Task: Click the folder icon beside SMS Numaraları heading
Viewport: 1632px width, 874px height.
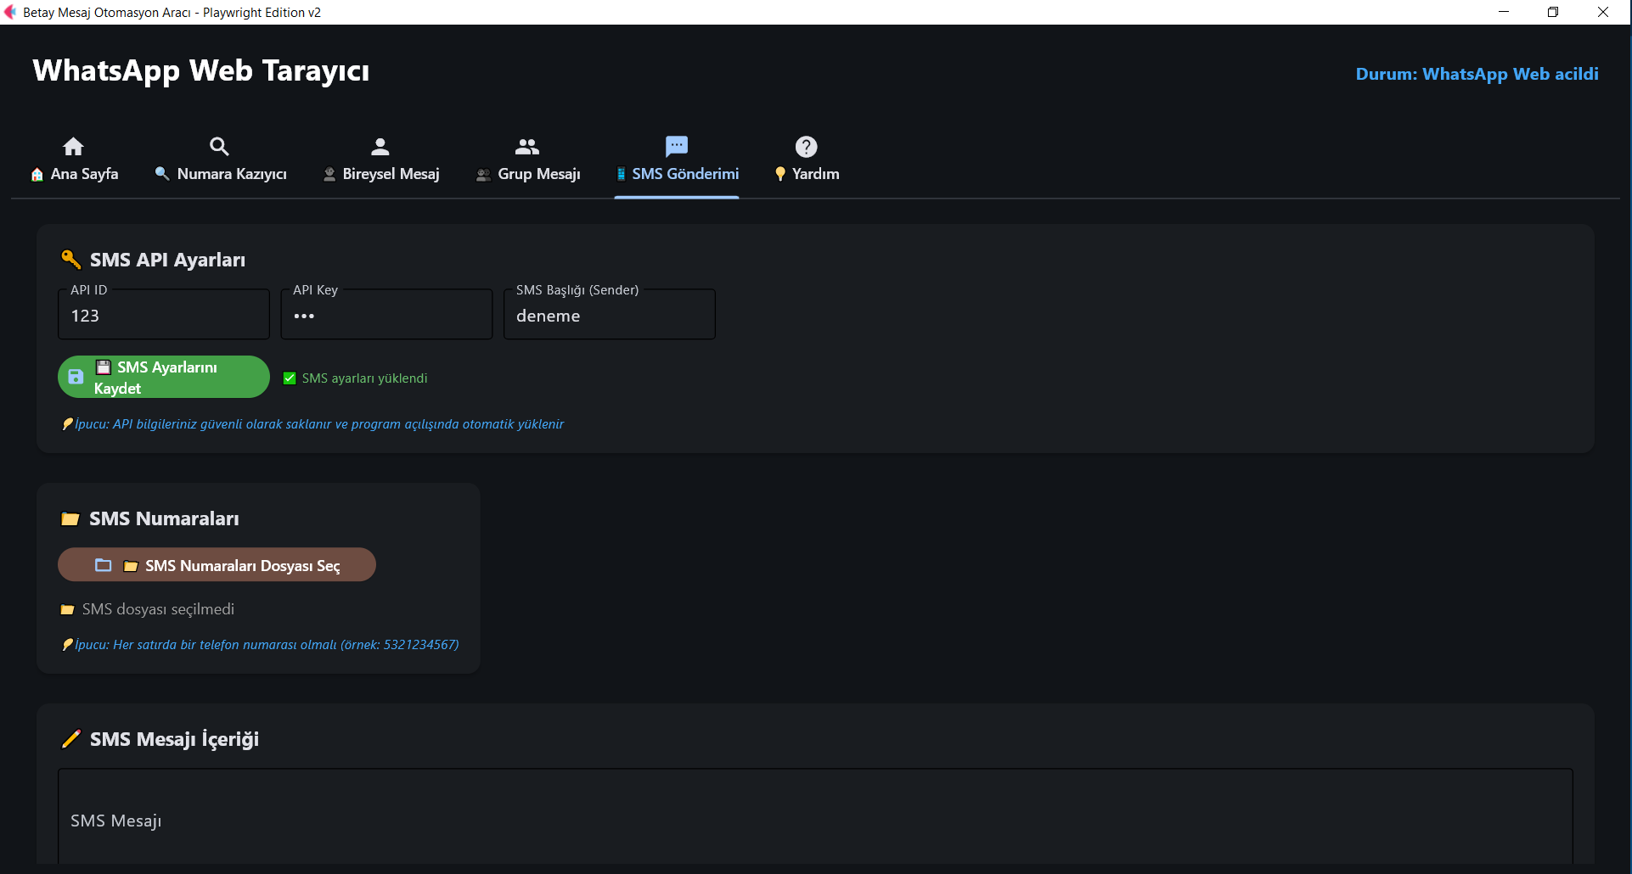Action: click(x=70, y=518)
